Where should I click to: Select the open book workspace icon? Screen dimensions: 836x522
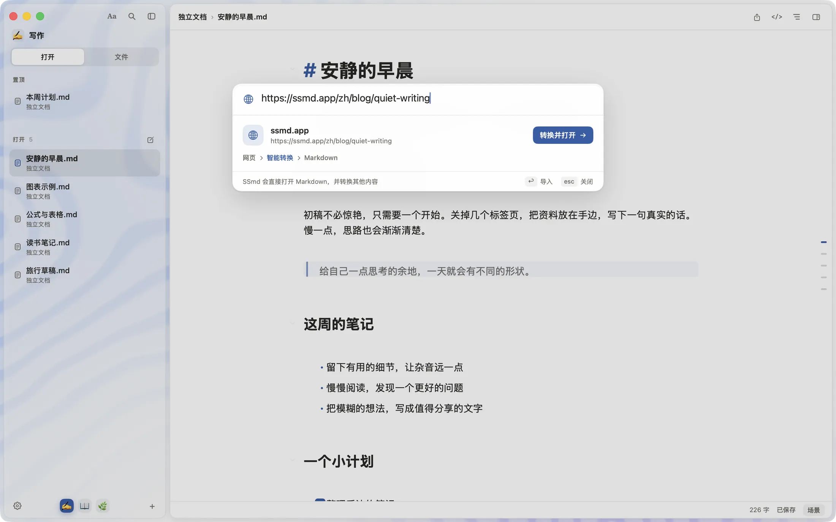pos(84,506)
